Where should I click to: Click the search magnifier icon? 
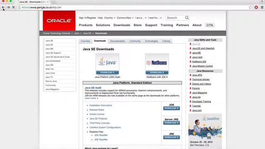coord(187,18)
